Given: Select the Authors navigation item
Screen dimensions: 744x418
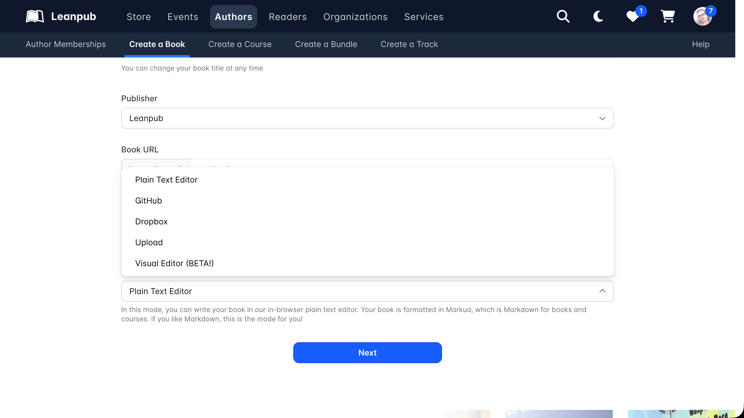Looking at the screenshot, I should click(233, 17).
